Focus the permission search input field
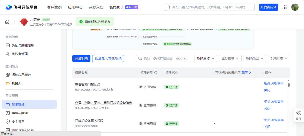The height and width of the screenshot is (136, 304). click(x=165, y=58)
